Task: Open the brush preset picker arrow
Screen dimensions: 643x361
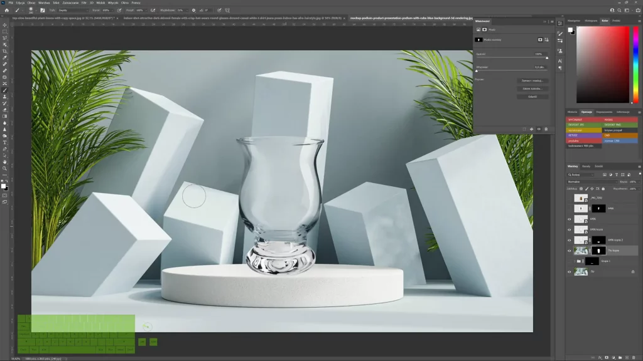Action: (x=36, y=10)
